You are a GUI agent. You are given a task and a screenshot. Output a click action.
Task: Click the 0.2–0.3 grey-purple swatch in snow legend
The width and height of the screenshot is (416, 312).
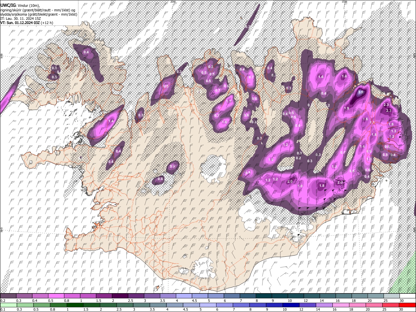click(x=8, y=296)
